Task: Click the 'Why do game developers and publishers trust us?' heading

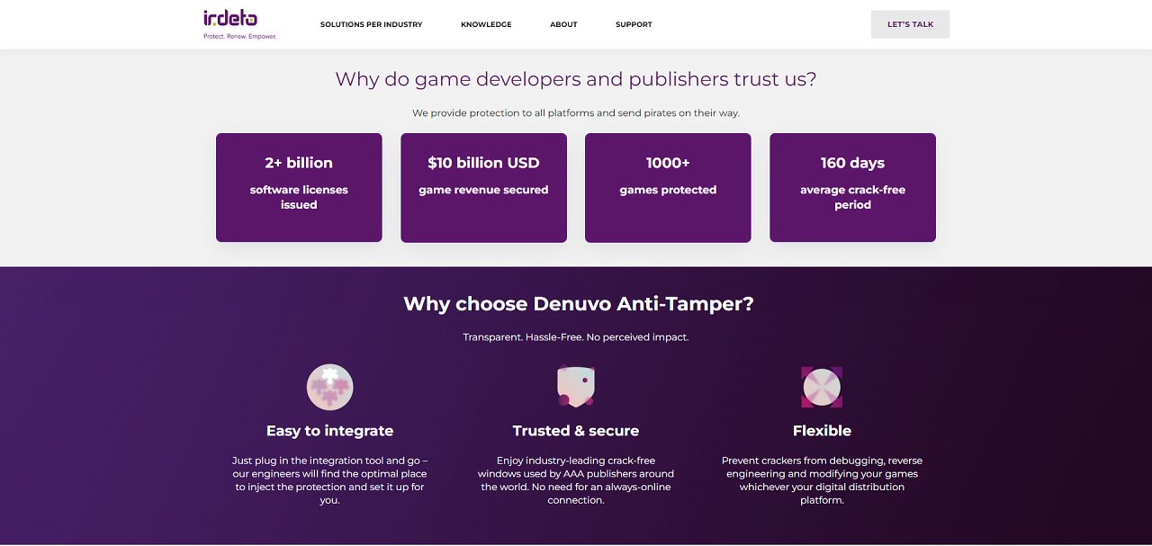Action: point(576,79)
